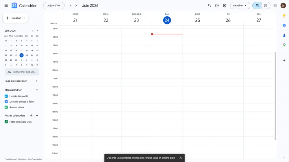Select 10 in the mini calendar June row
Image resolution: width=289 pixels, height=162 pixels.
point(22,45)
